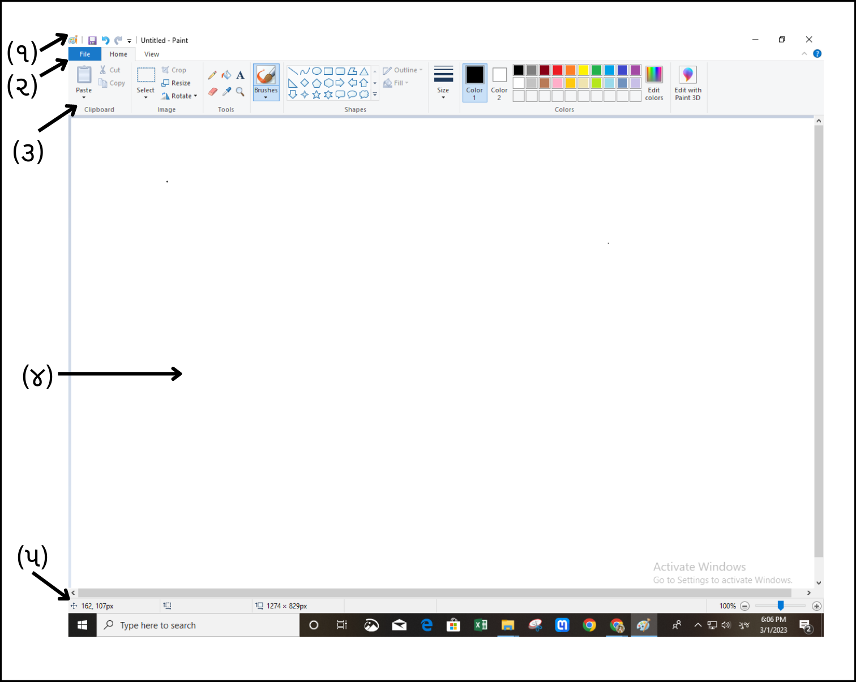Select Color 2 as active color
The width and height of the screenshot is (856, 682).
[499, 83]
